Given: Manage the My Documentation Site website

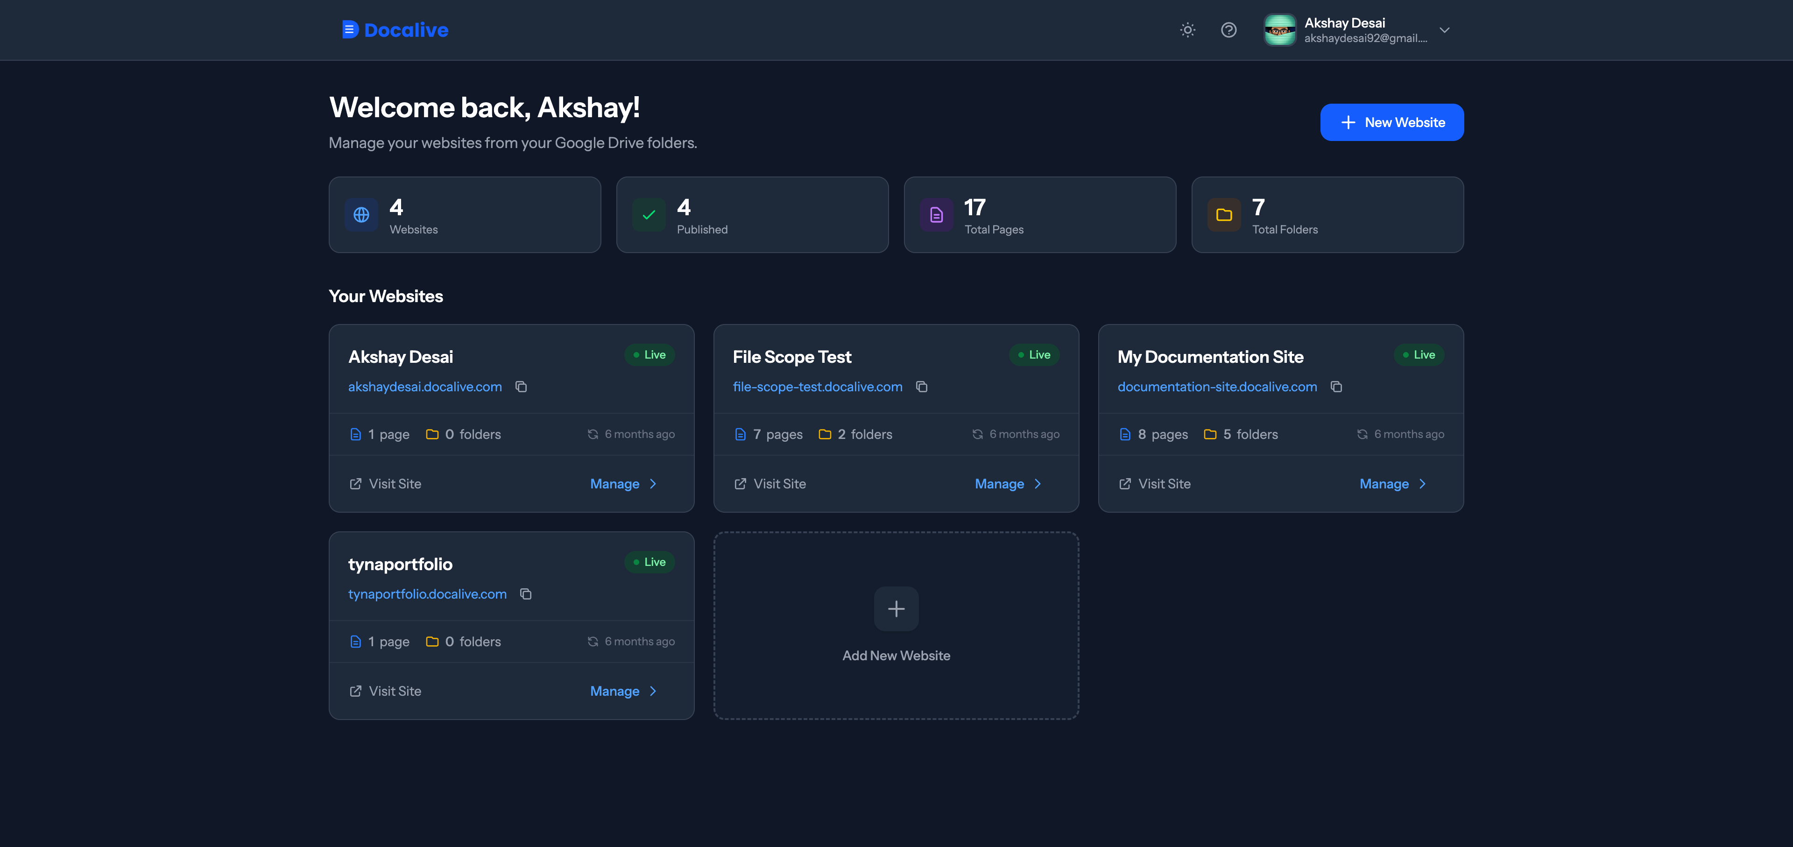Looking at the screenshot, I should pos(1393,484).
